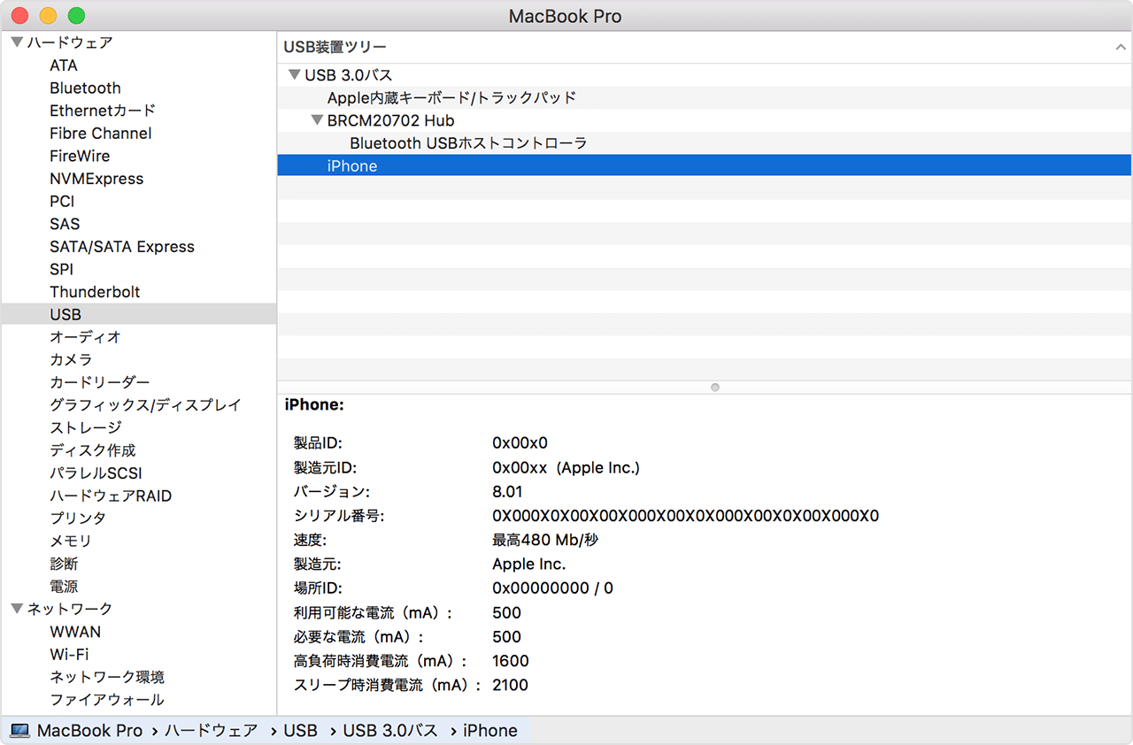Open カメラ in the sidebar
The width and height of the screenshot is (1133, 745).
point(71,360)
